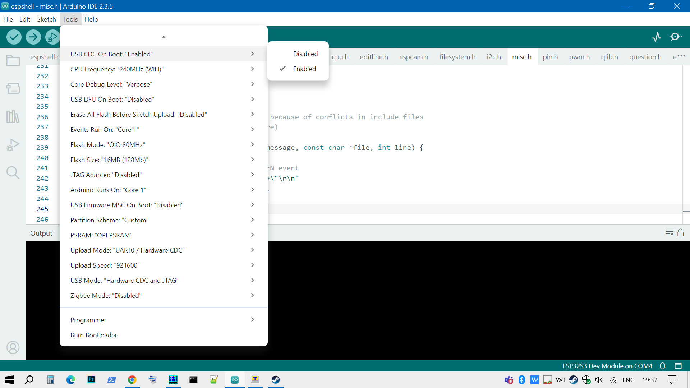
Task: Open Steam from the taskbar
Action: click(x=276, y=380)
